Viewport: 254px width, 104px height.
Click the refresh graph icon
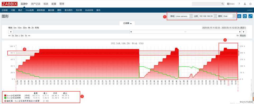pyautogui.click(x=245, y=16)
